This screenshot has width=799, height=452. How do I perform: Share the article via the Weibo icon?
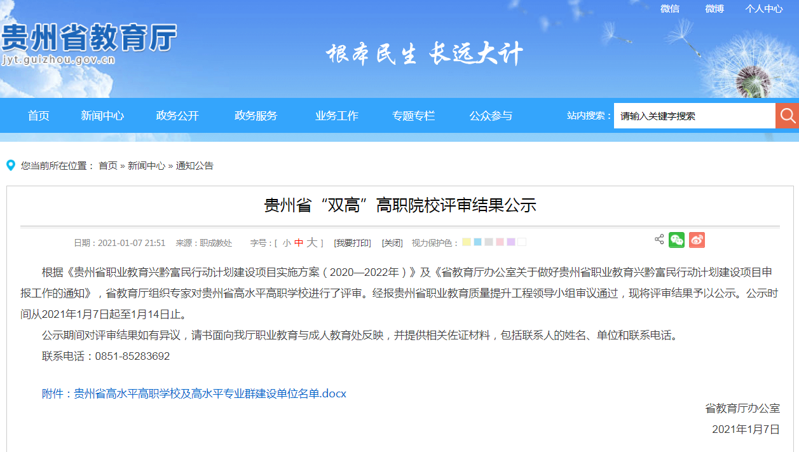click(x=697, y=241)
